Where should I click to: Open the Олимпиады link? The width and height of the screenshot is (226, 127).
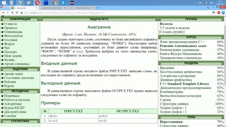[x=13, y=32]
